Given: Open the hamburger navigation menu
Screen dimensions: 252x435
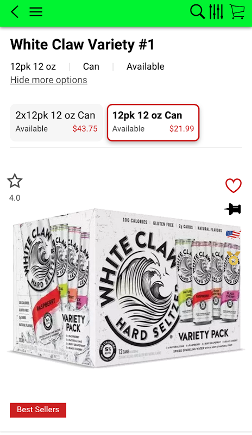Looking at the screenshot, I should (36, 12).
